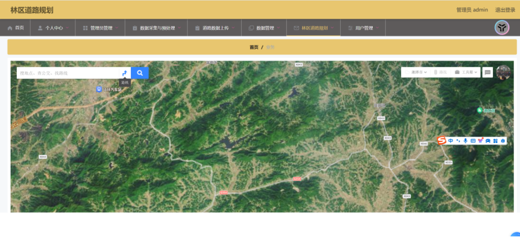Expand the 用户管理 dropdown arrow
Image resolution: width=520 pixels, height=237 pixels.
tap(377, 28)
